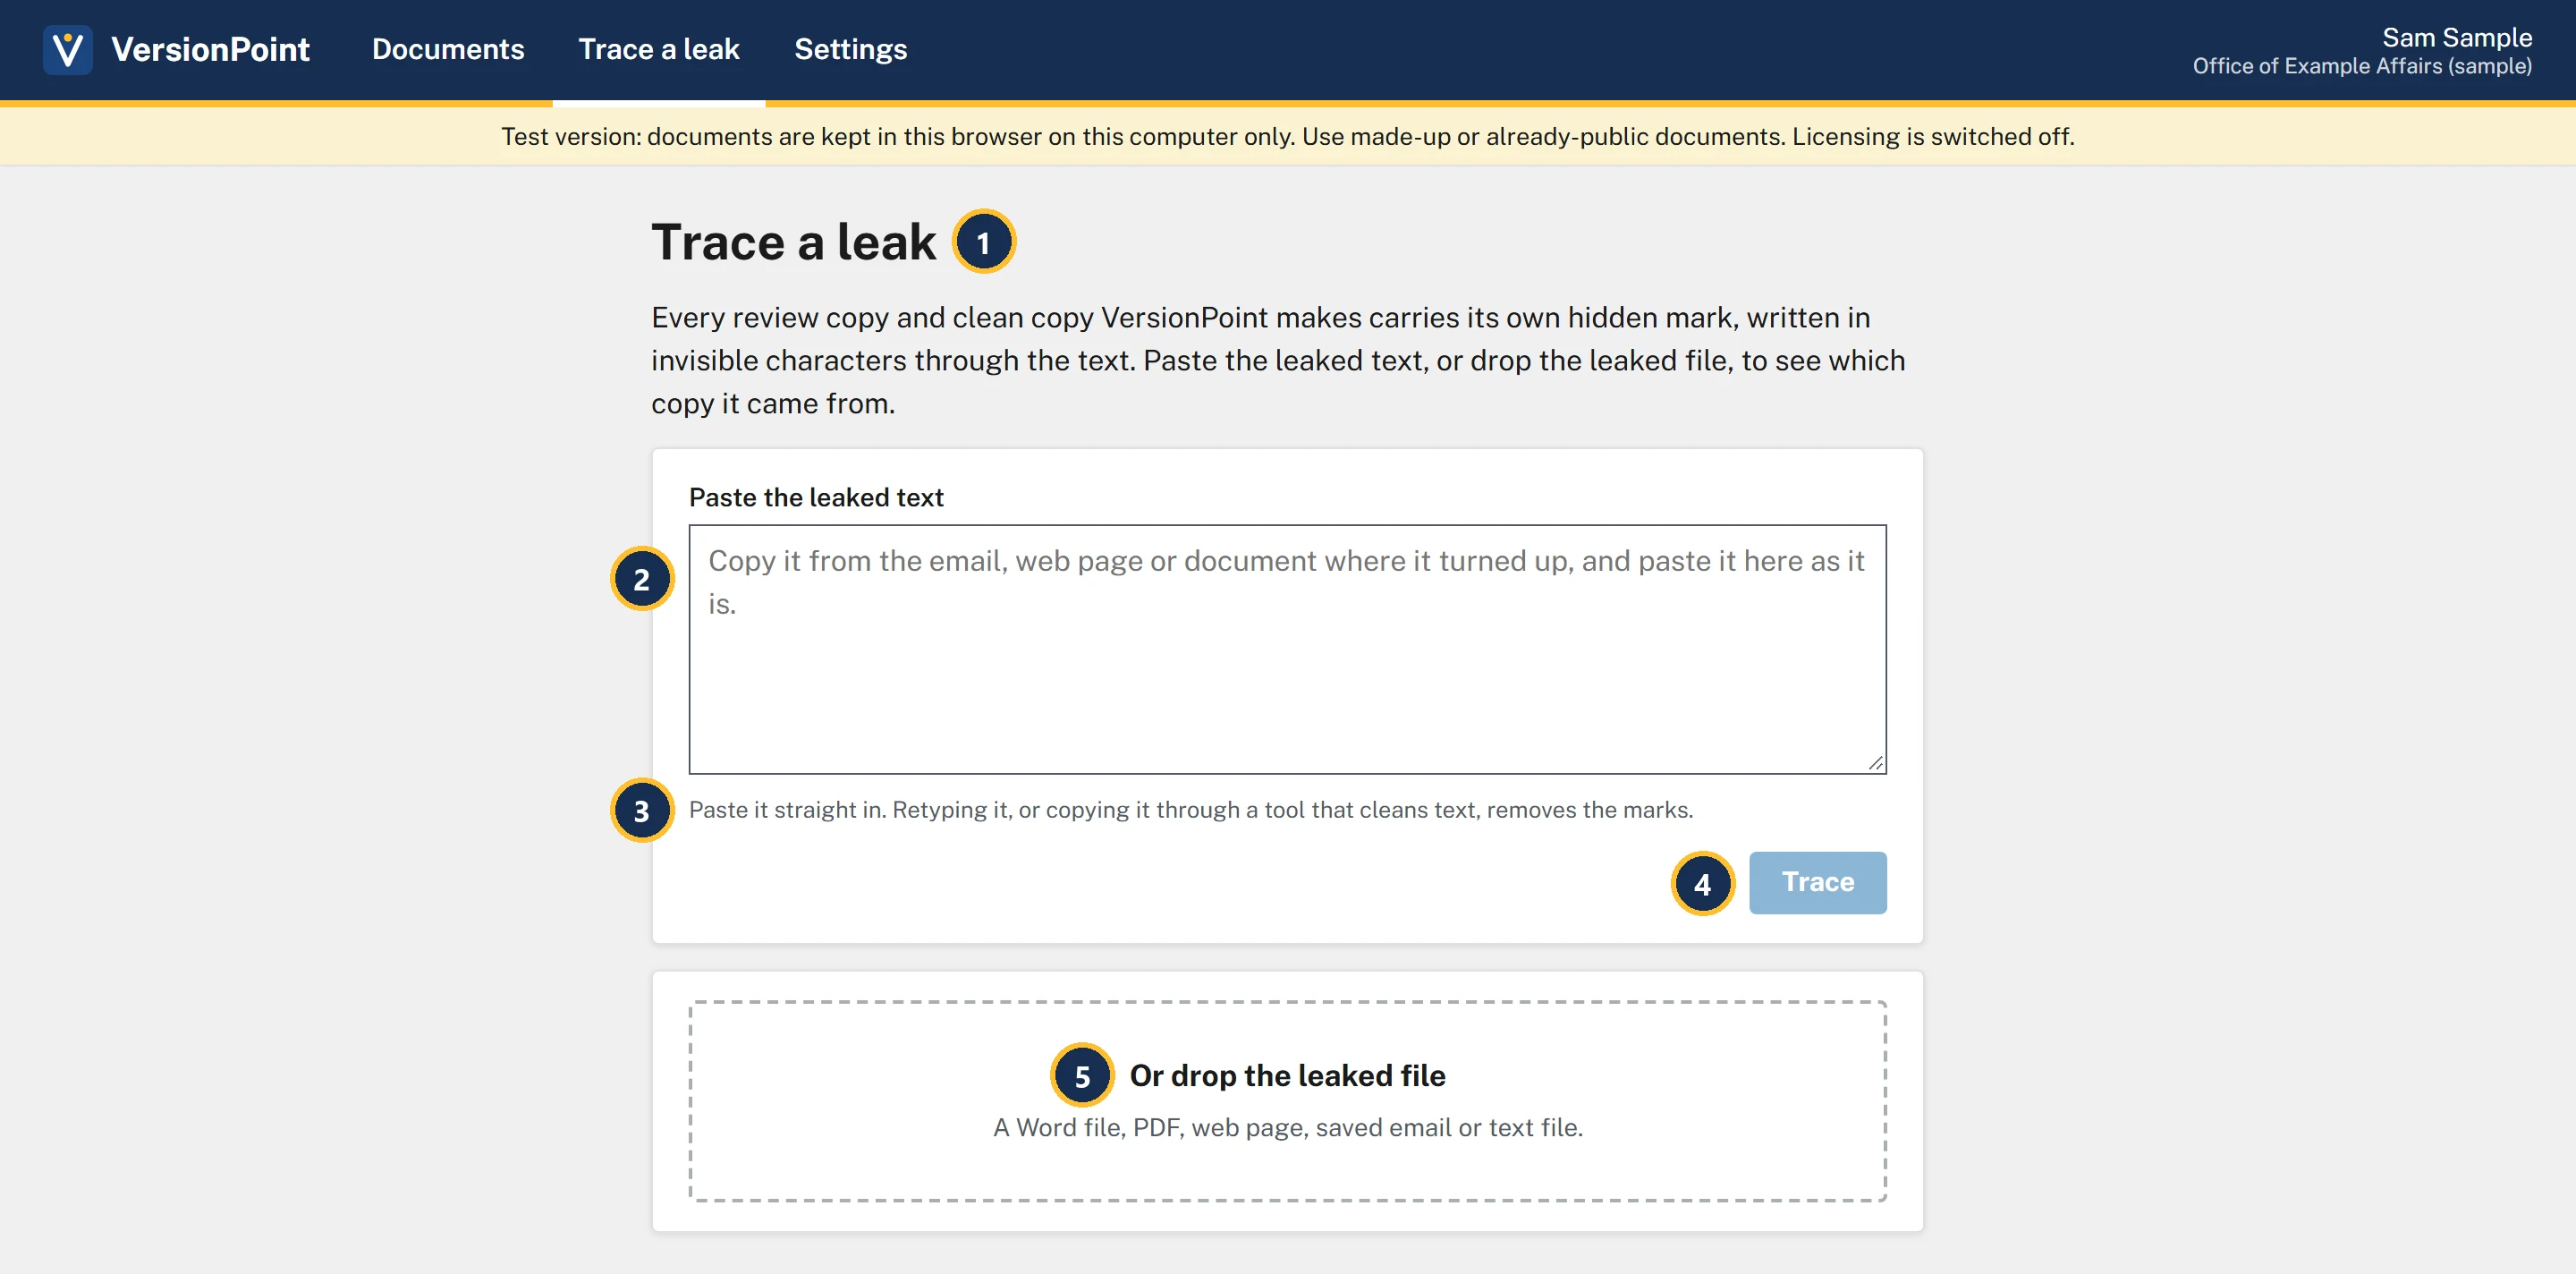Screen dimensions: 2576x1274
Task: Click Office of Example Affairs (sample) text
Action: (2362, 66)
